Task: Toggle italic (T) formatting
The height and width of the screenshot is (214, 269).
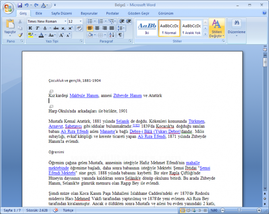Action: (x=37, y=28)
